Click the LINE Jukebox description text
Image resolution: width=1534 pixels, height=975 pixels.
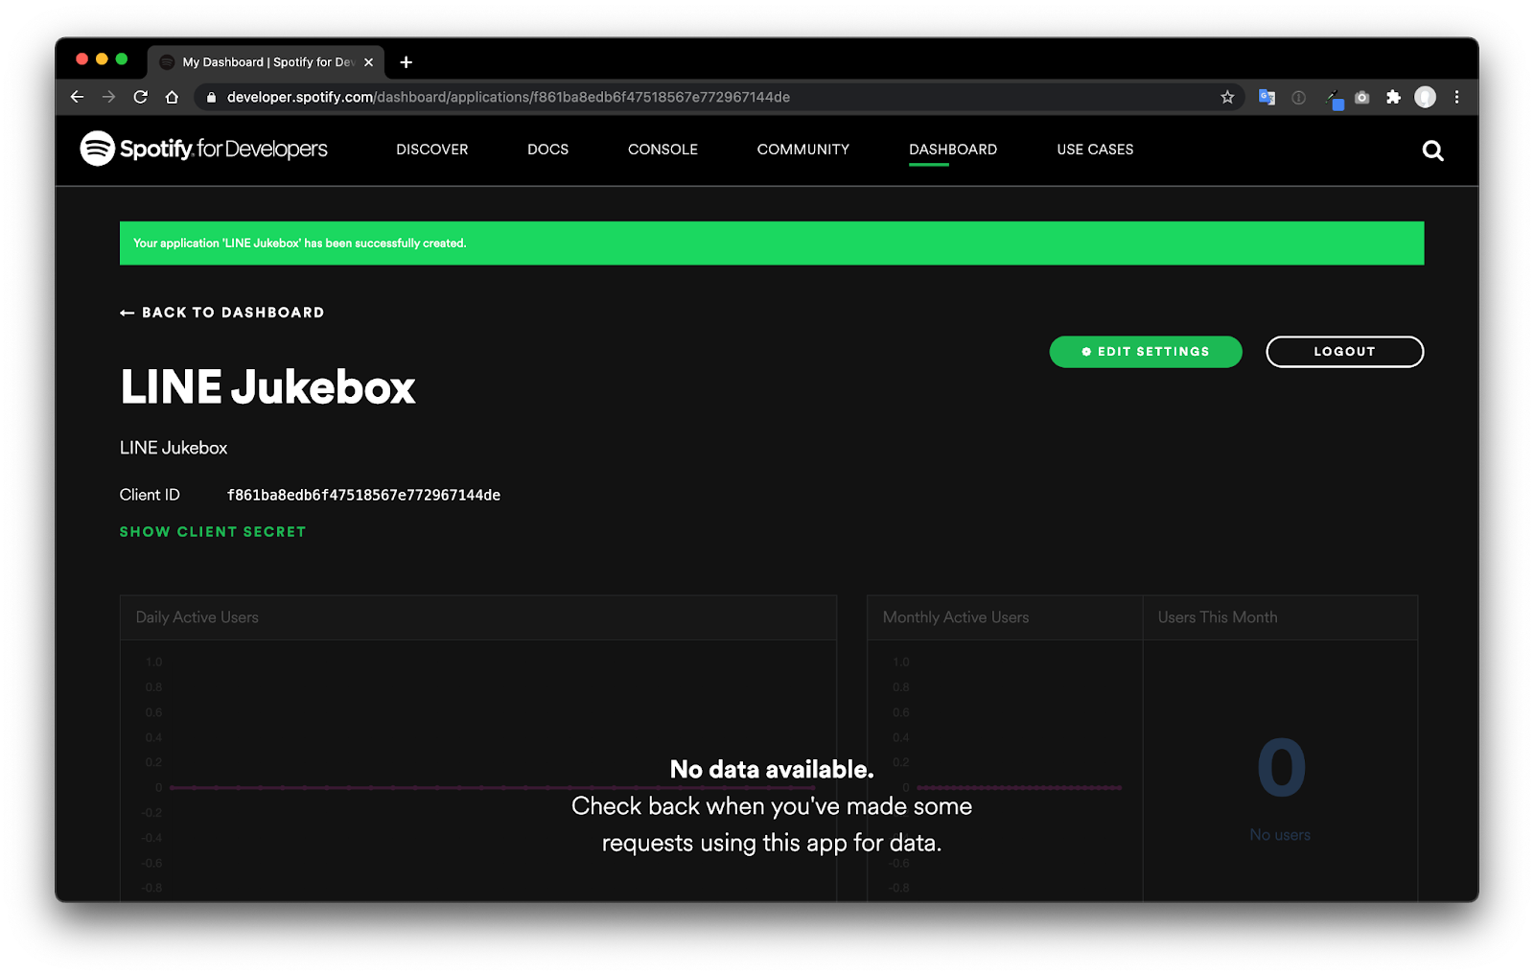pyautogui.click(x=174, y=448)
